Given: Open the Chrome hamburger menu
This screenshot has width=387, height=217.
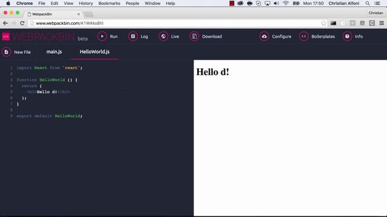Looking at the screenshot, I should pos(382,23).
